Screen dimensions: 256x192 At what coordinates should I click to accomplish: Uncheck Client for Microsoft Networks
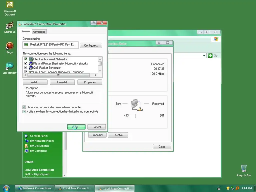[x=26, y=59]
